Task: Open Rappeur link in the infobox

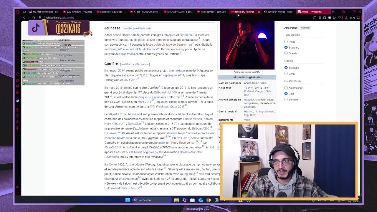Action: (x=249, y=100)
